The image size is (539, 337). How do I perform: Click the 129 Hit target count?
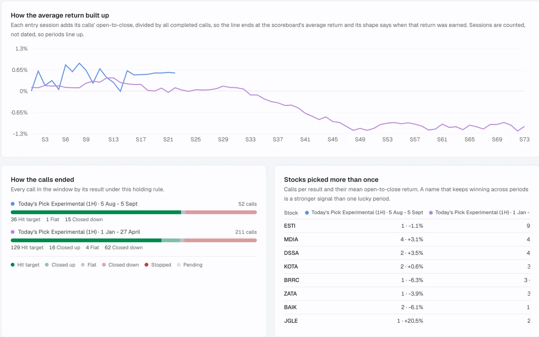(27, 247)
